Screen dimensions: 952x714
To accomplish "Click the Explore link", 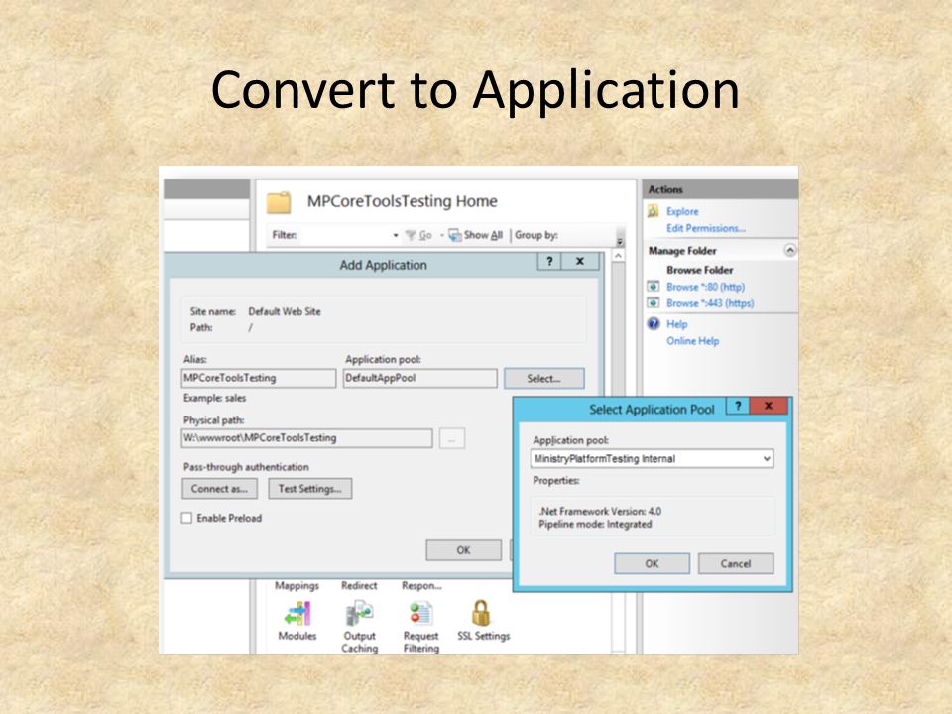I will pyautogui.click(x=682, y=211).
